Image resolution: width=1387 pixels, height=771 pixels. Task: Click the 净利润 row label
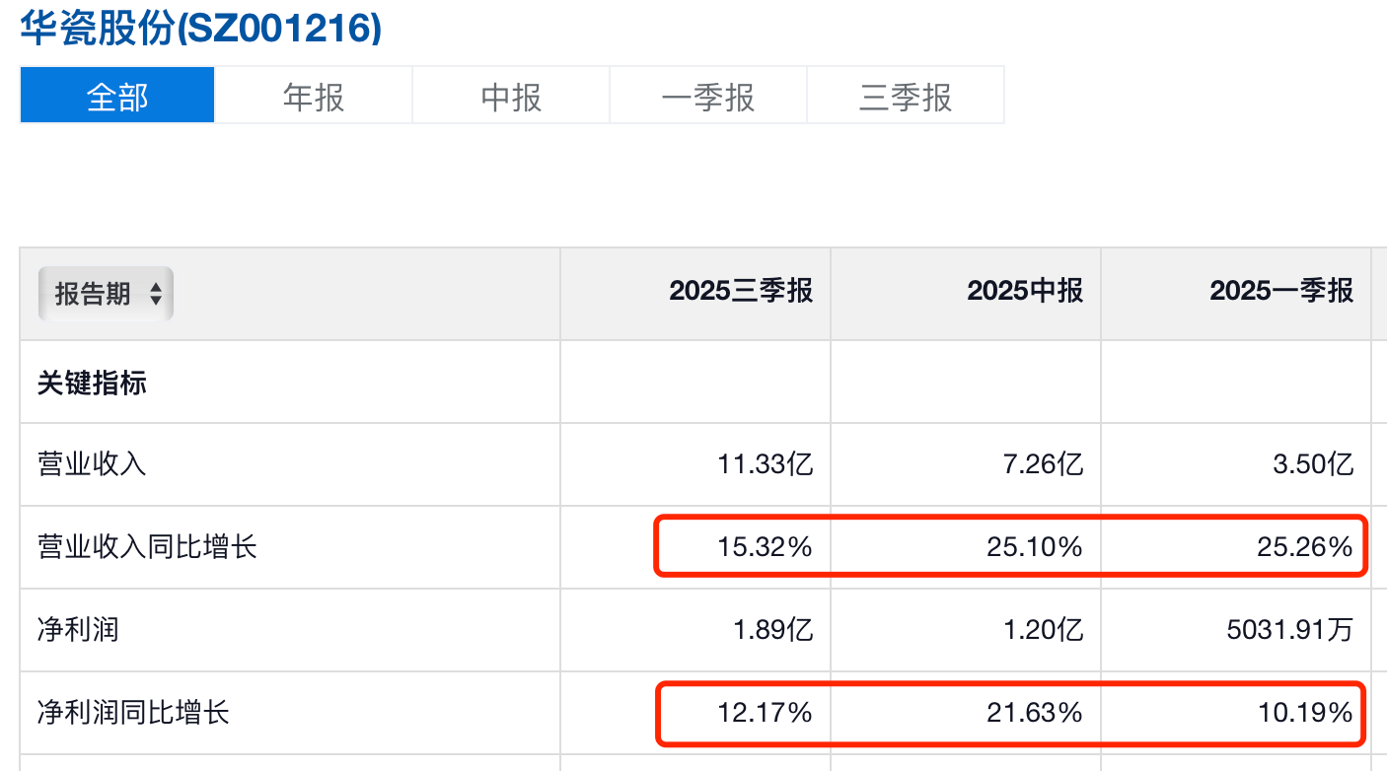point(78,629)
